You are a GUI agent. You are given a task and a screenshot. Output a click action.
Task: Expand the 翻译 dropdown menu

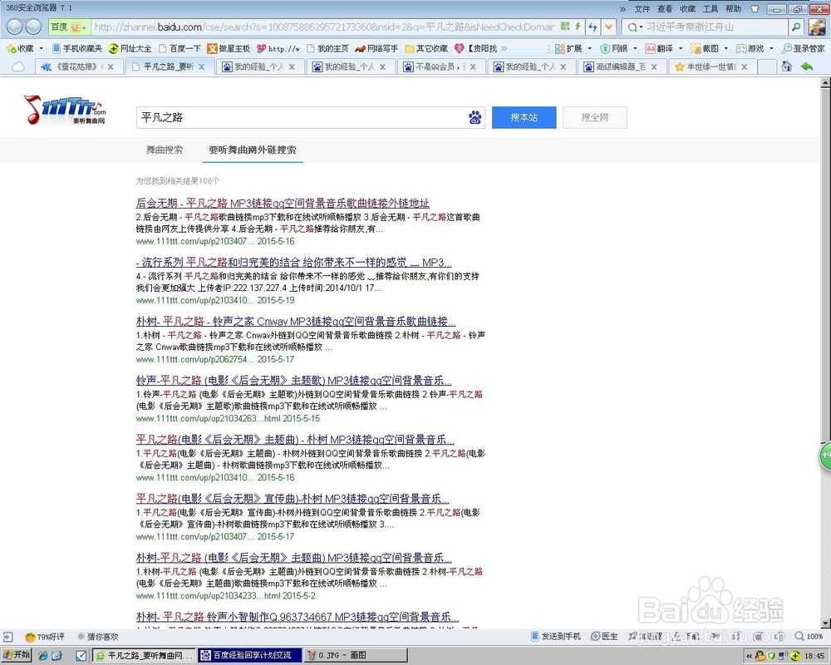(x=680, y=48)
